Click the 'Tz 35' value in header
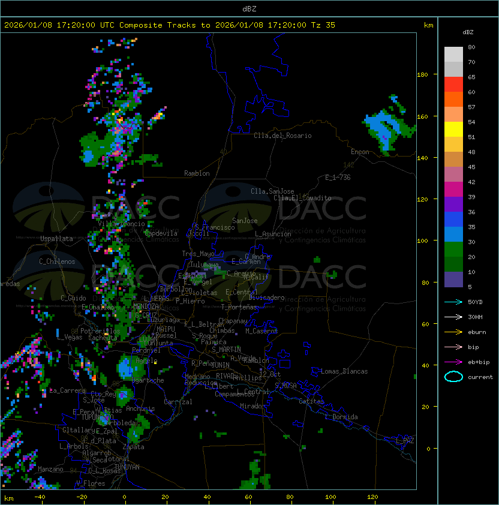Viewport: 499px width, 505px height. click(x=323, y=25)
